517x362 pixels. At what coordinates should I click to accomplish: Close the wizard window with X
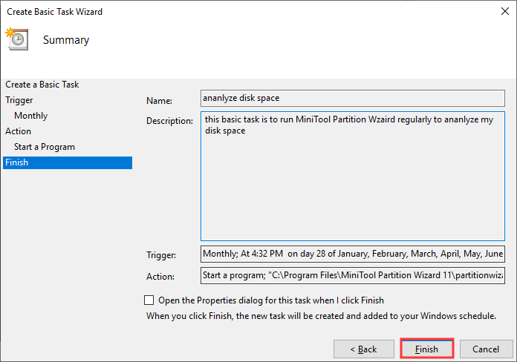pos(504,11)
